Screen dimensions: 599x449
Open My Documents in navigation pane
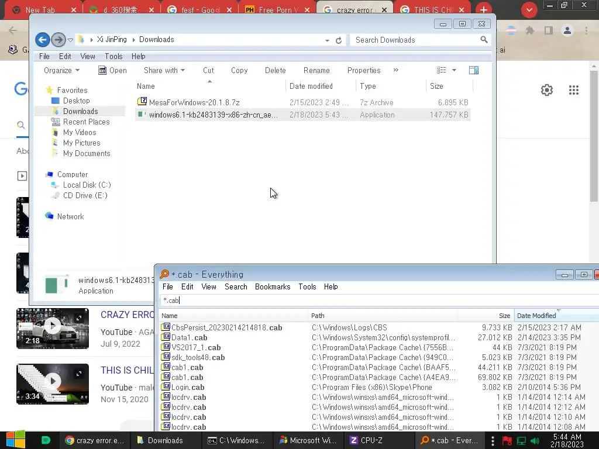click(x=87, y=154)
